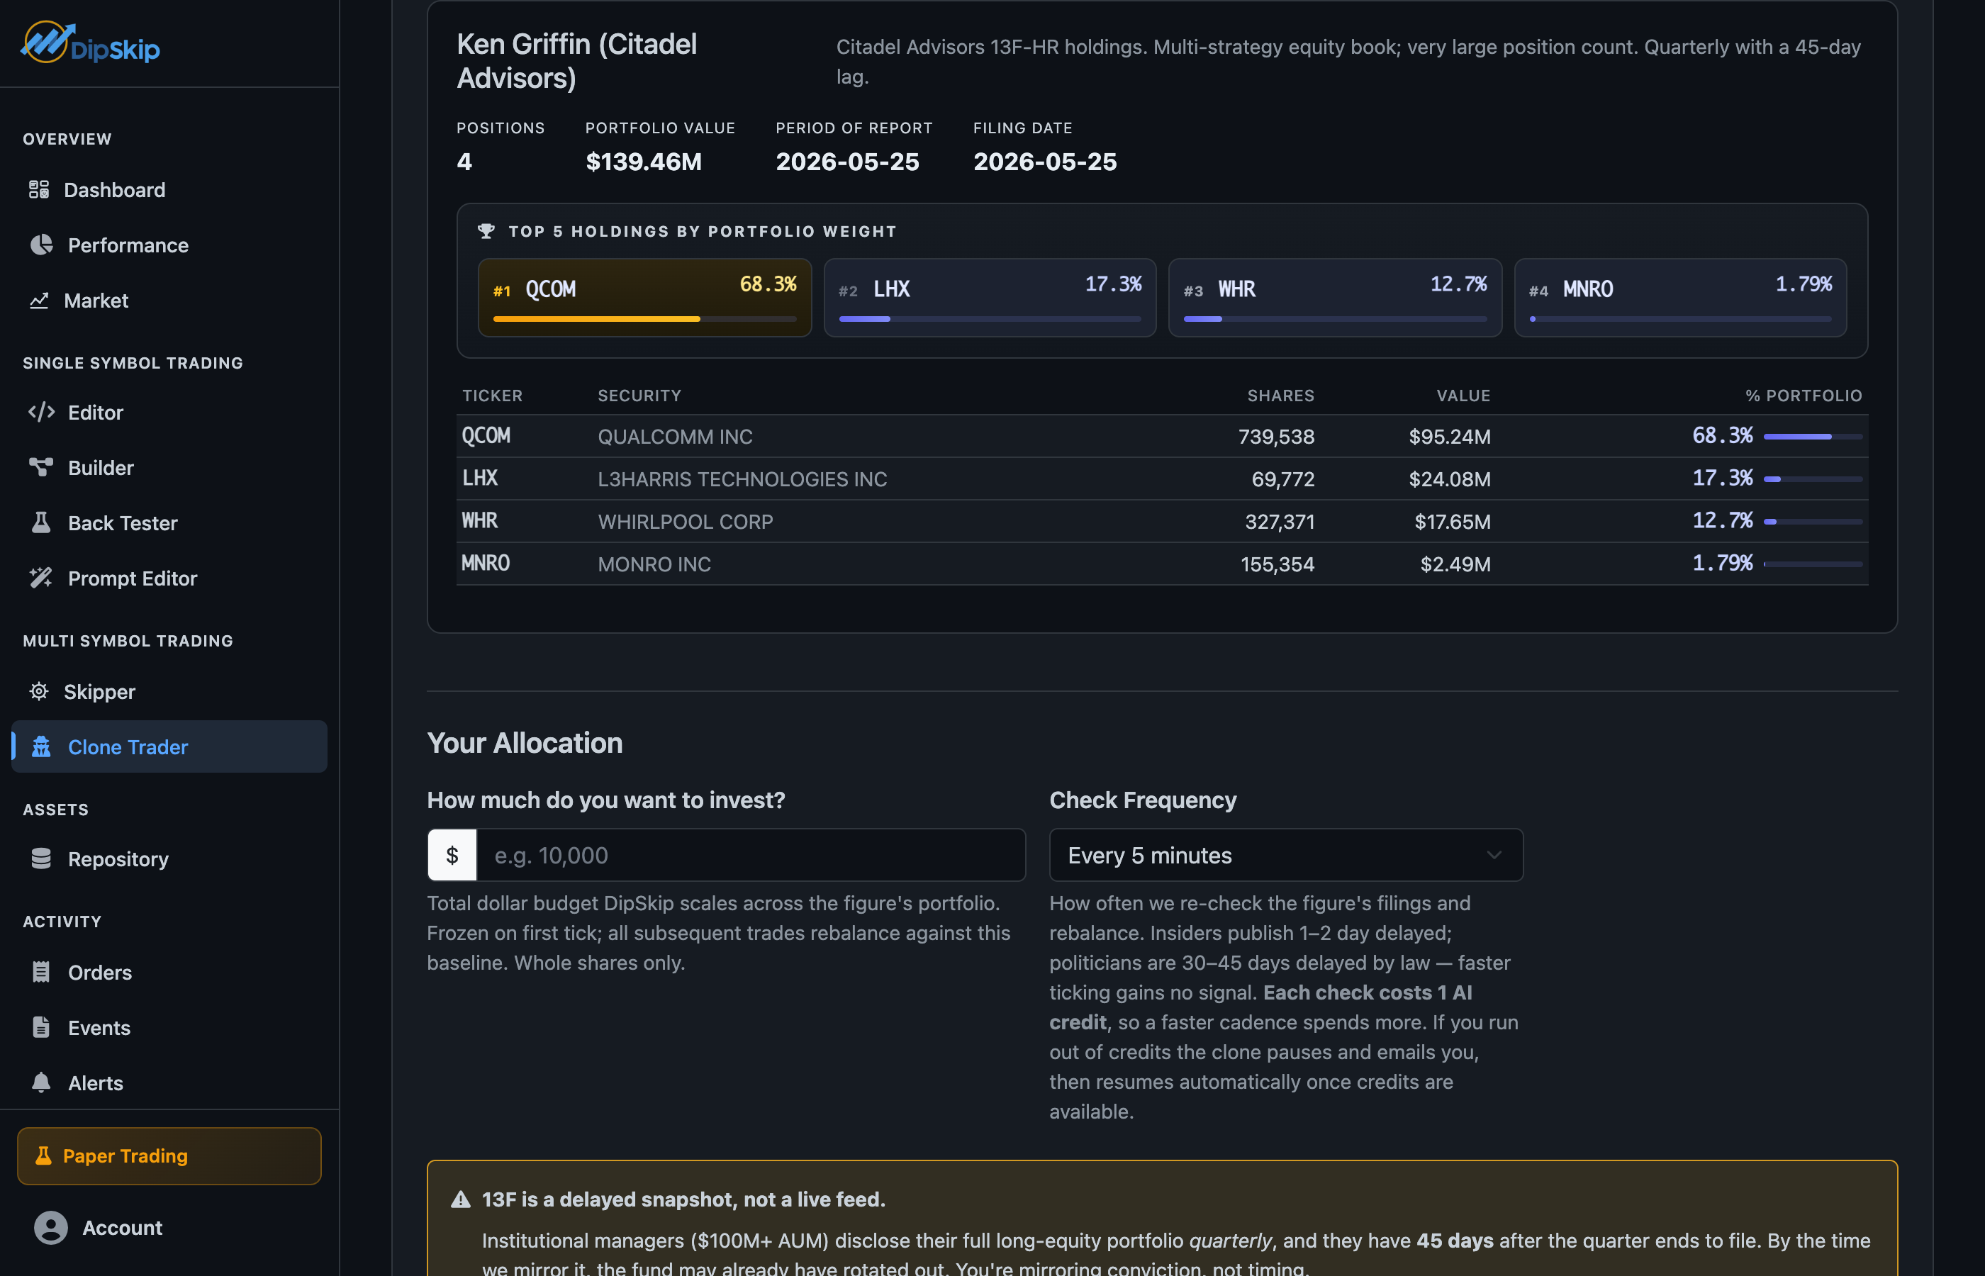
Task: Toggle Paper Trading mode button
Action: [x=169, y=1156]
